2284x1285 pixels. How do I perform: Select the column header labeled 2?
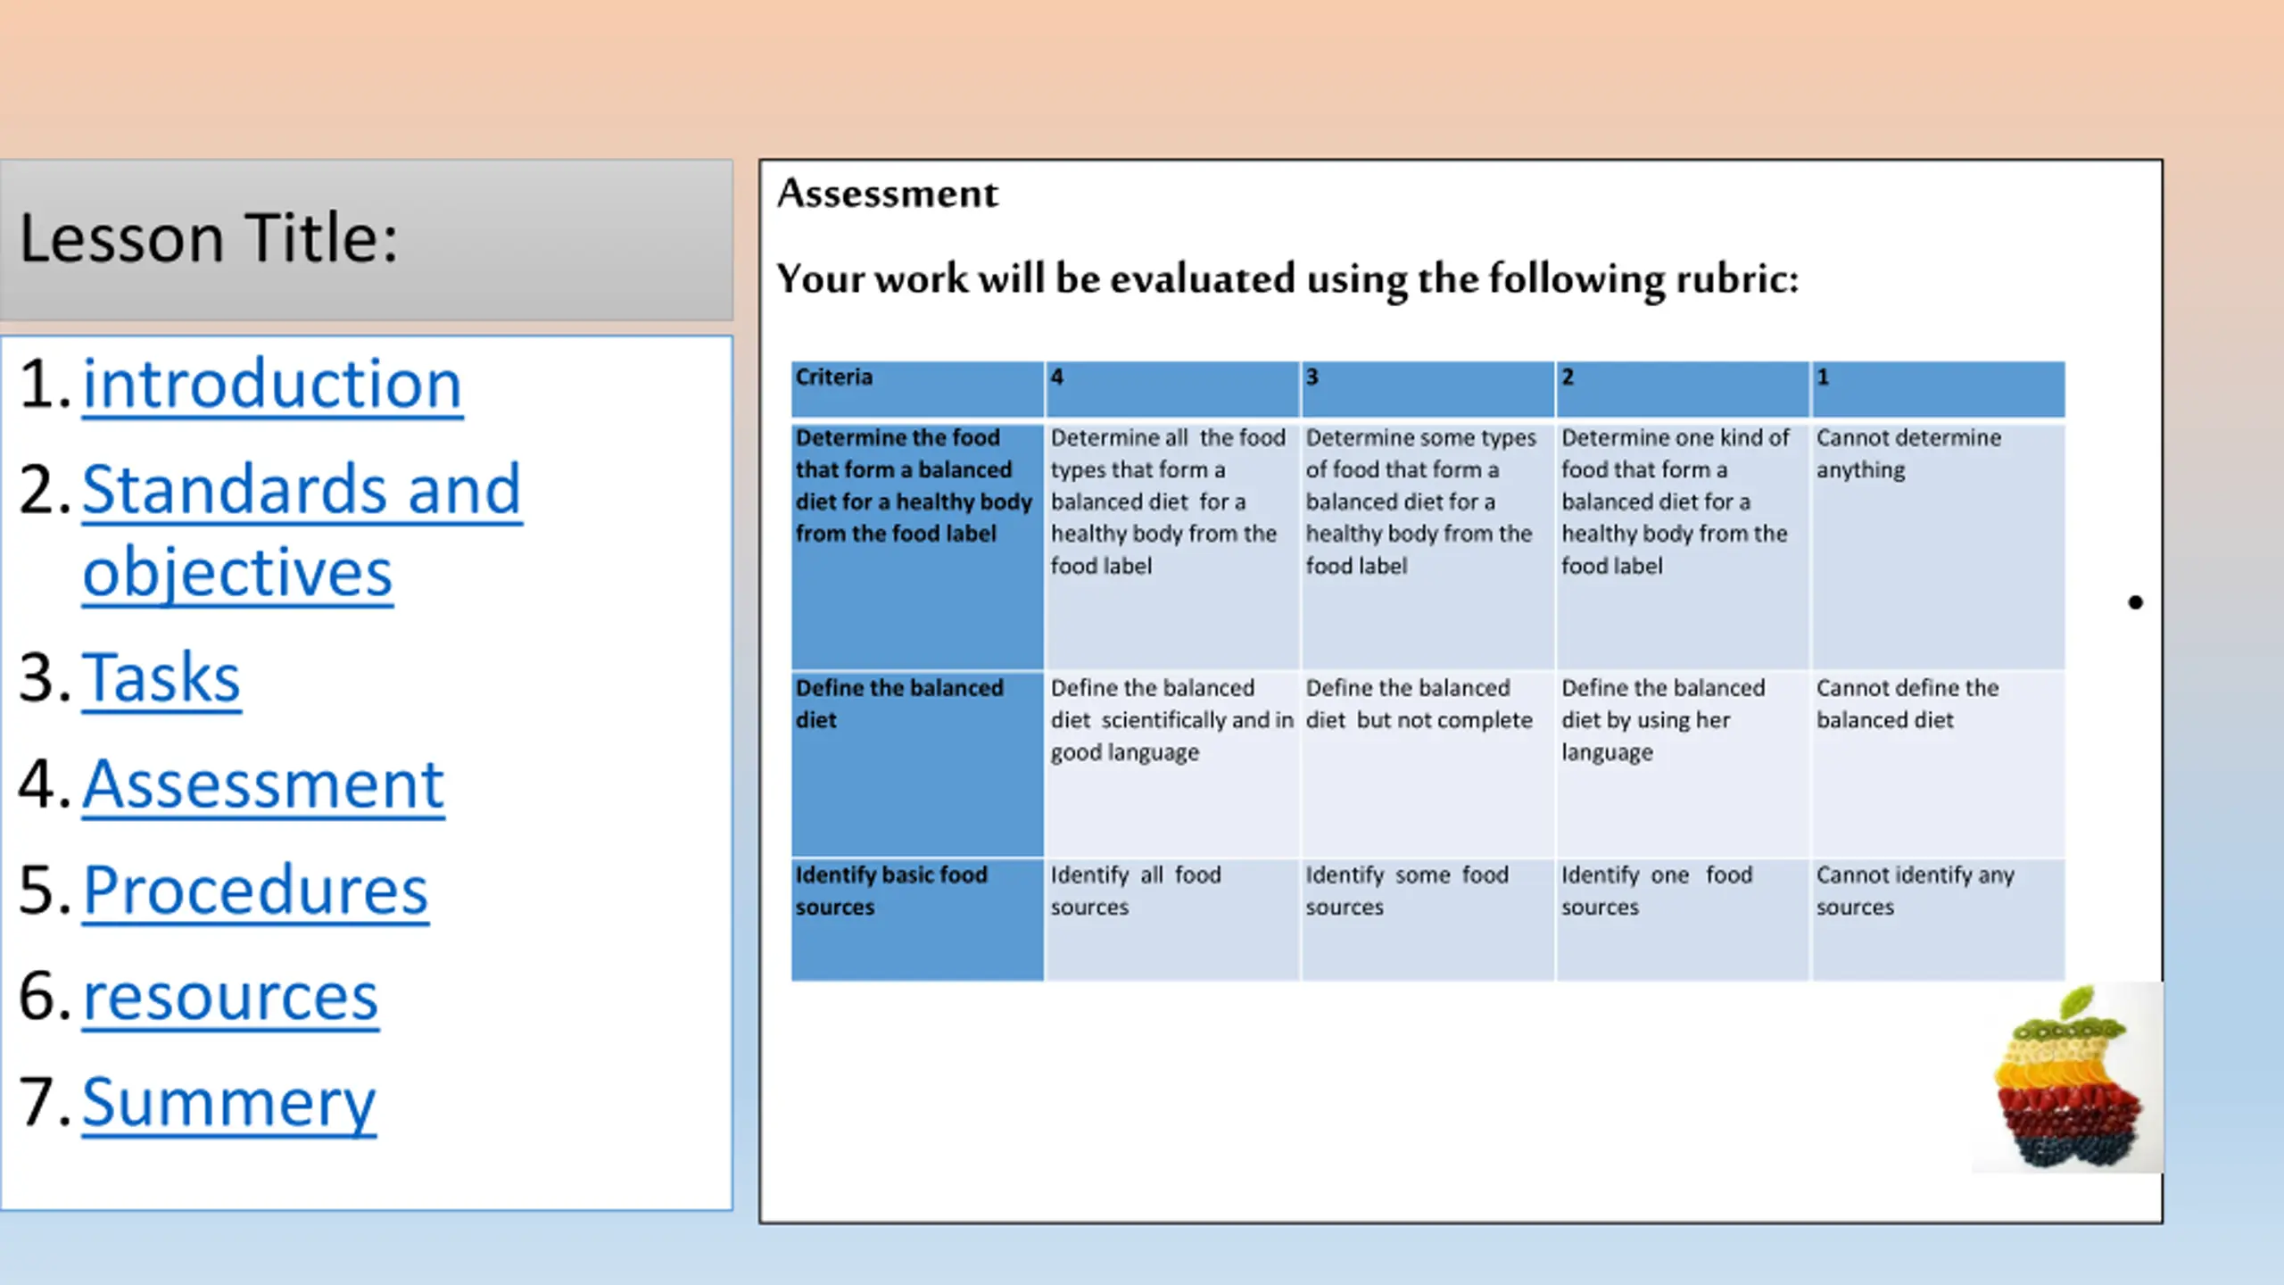point(1682,389)
